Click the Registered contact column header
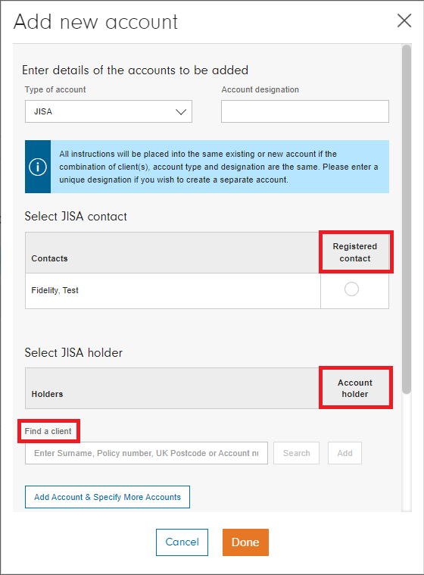Screen dimensions: 424x575 pos(355,252)
